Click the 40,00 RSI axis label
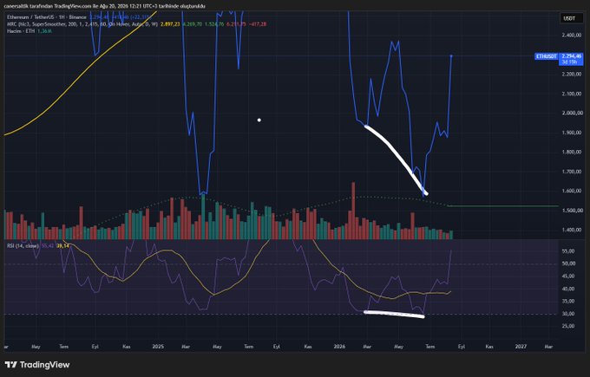Screen dimensions: 590x377 click(x=568, y=289)
